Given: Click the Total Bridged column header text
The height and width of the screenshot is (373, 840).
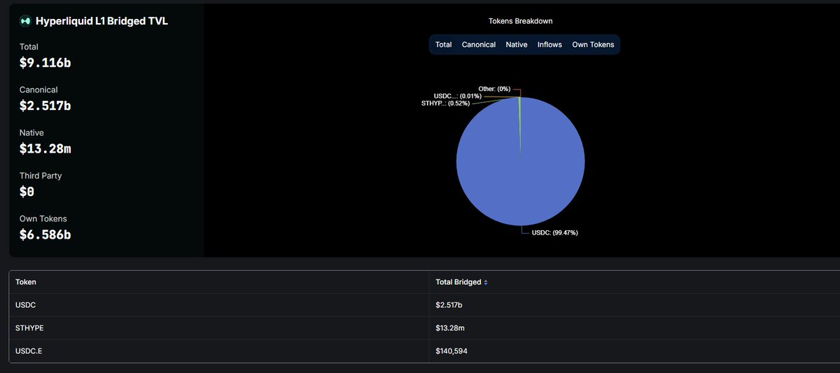Looking at the screenshot, I should [x=458, y=282].
